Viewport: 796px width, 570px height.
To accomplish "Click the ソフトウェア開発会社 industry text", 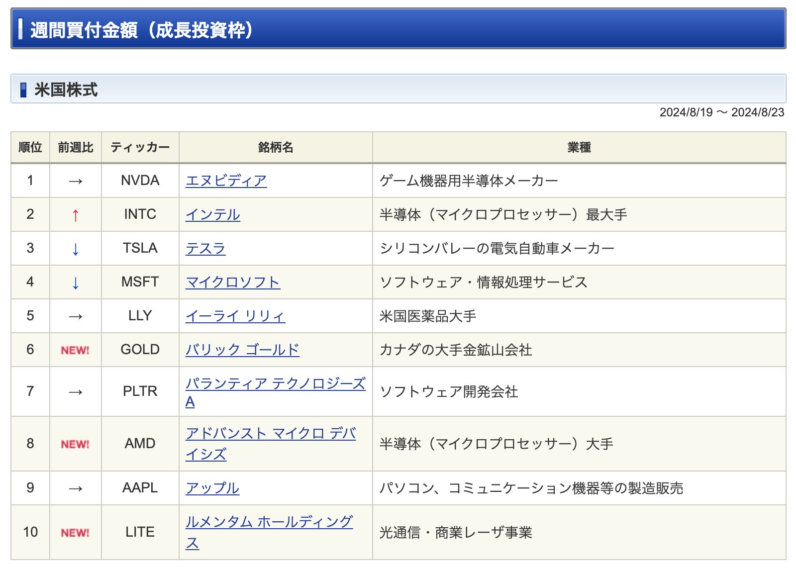I will click(449, 392).
